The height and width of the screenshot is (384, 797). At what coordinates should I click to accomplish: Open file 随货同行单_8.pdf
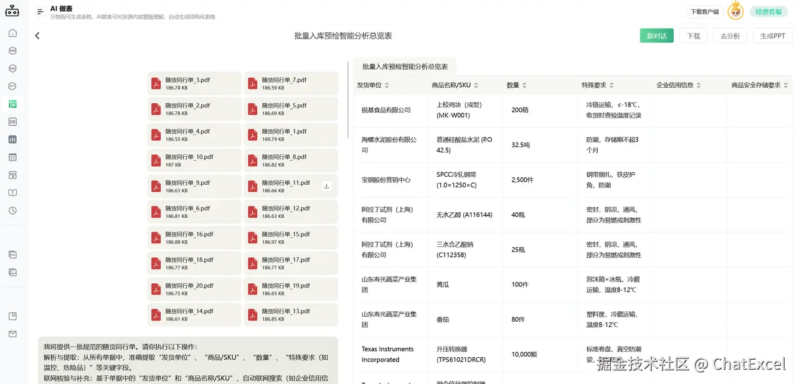pos(291,161)
